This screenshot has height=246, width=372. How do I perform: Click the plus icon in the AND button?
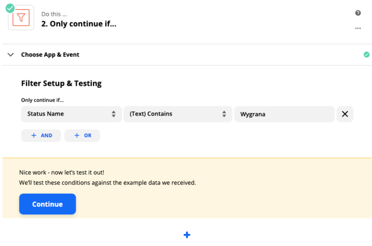(34, 135)
